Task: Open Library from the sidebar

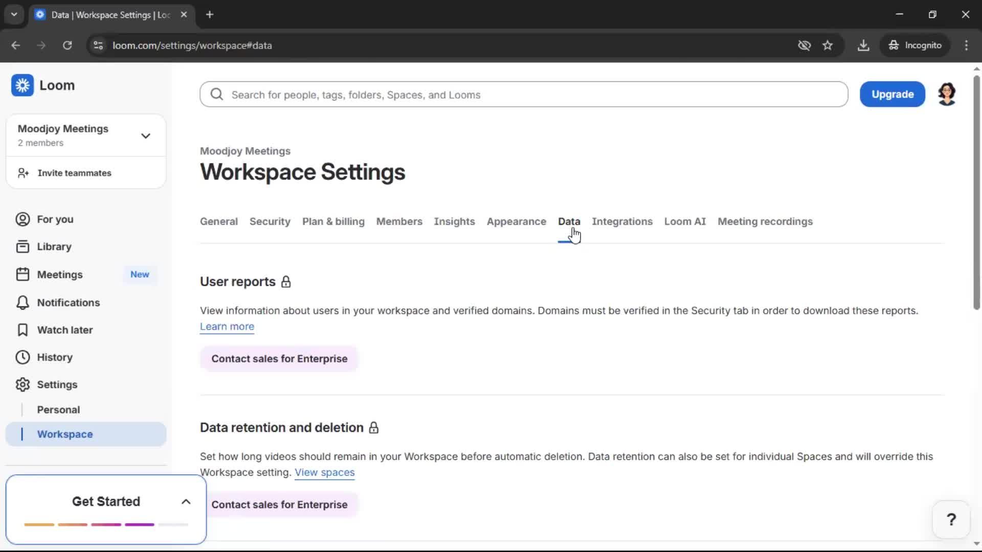Action: (54, 247)
